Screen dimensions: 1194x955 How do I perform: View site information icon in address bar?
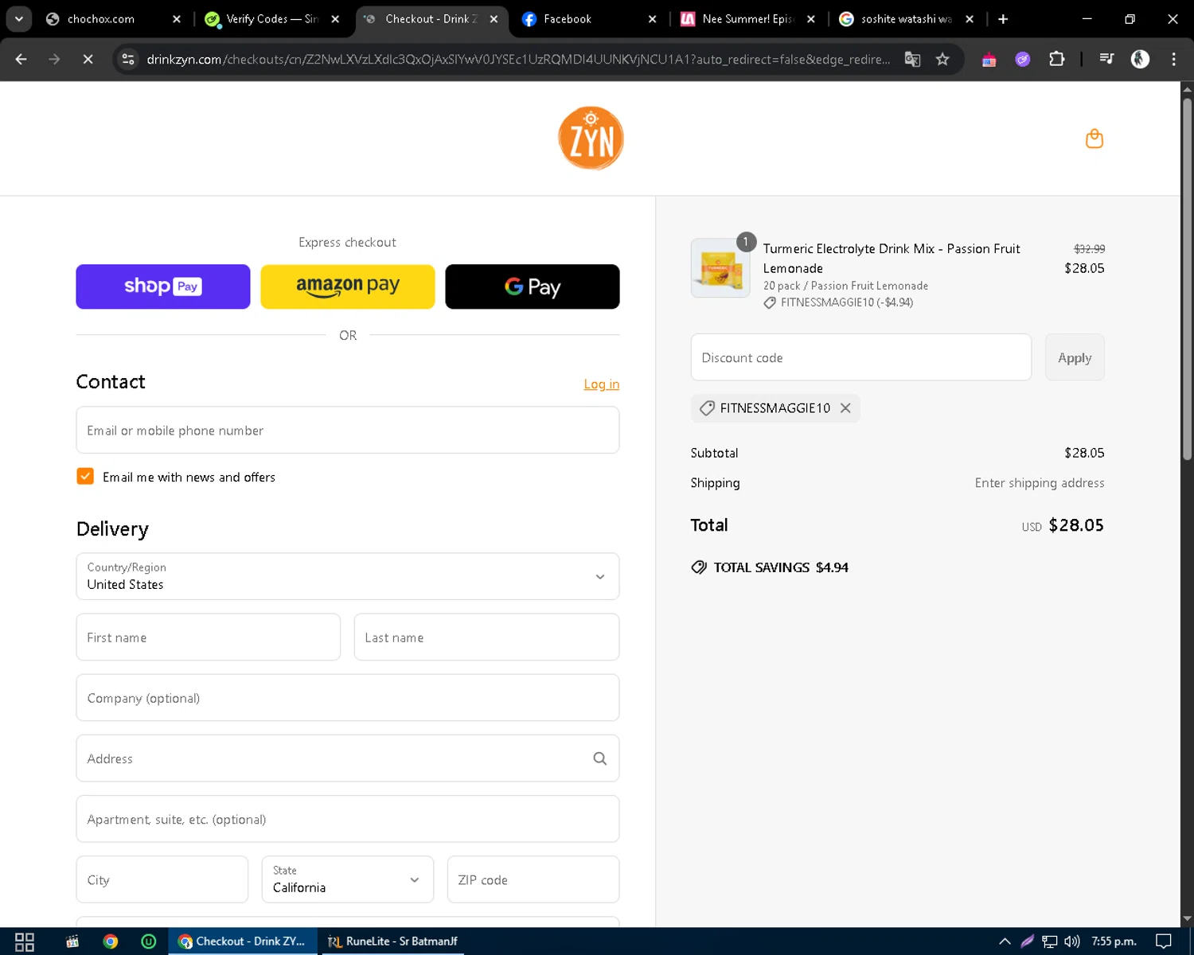tap(128, 59)
